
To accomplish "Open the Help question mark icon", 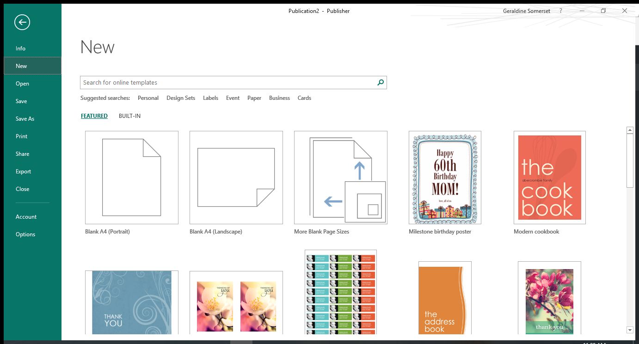I will (561, 11).
